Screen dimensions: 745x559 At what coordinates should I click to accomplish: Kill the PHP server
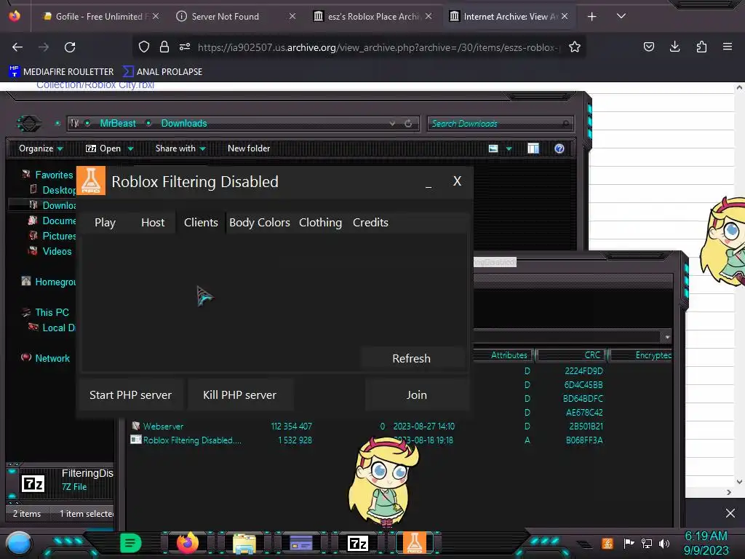240,395
